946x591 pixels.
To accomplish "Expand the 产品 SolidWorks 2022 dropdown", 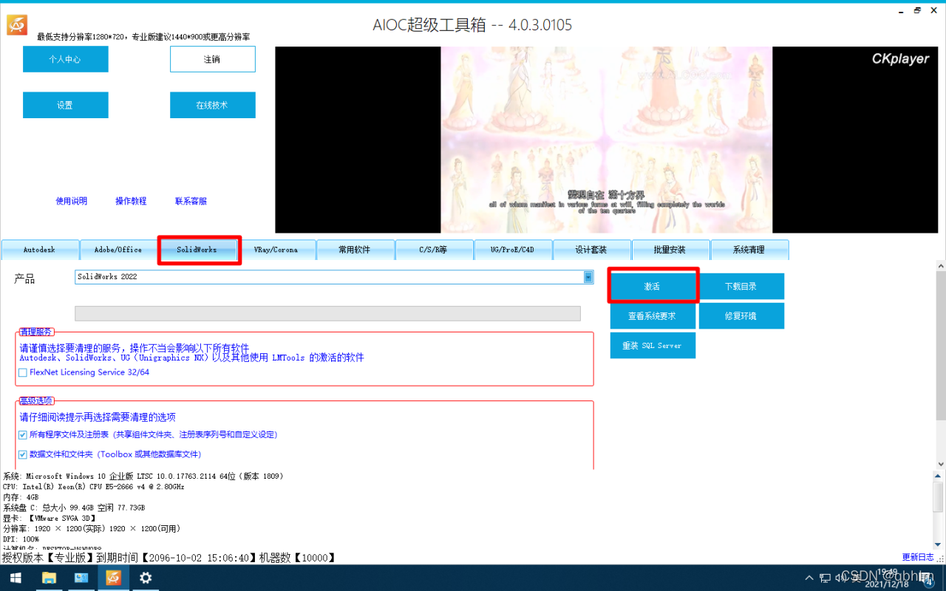I will point(588,277).
